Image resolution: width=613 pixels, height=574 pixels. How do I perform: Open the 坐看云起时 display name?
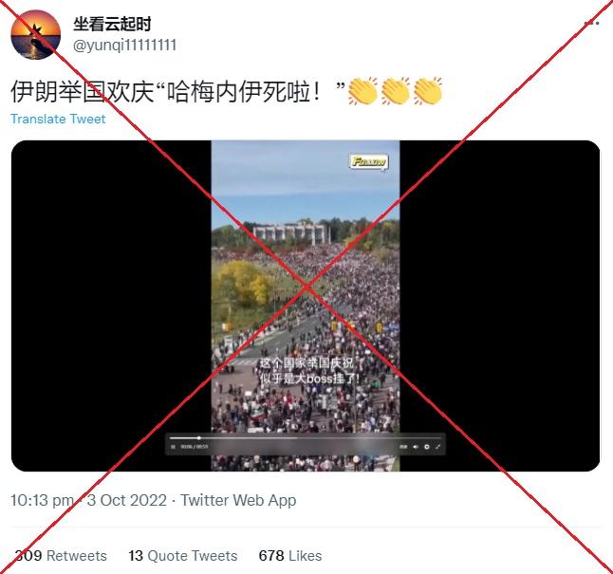coord(112,25)
